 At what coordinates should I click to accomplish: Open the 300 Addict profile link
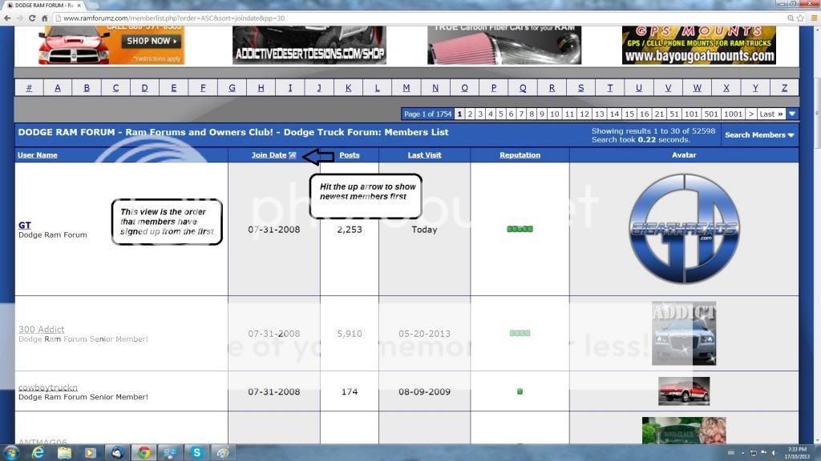click(x=42, y=329)
